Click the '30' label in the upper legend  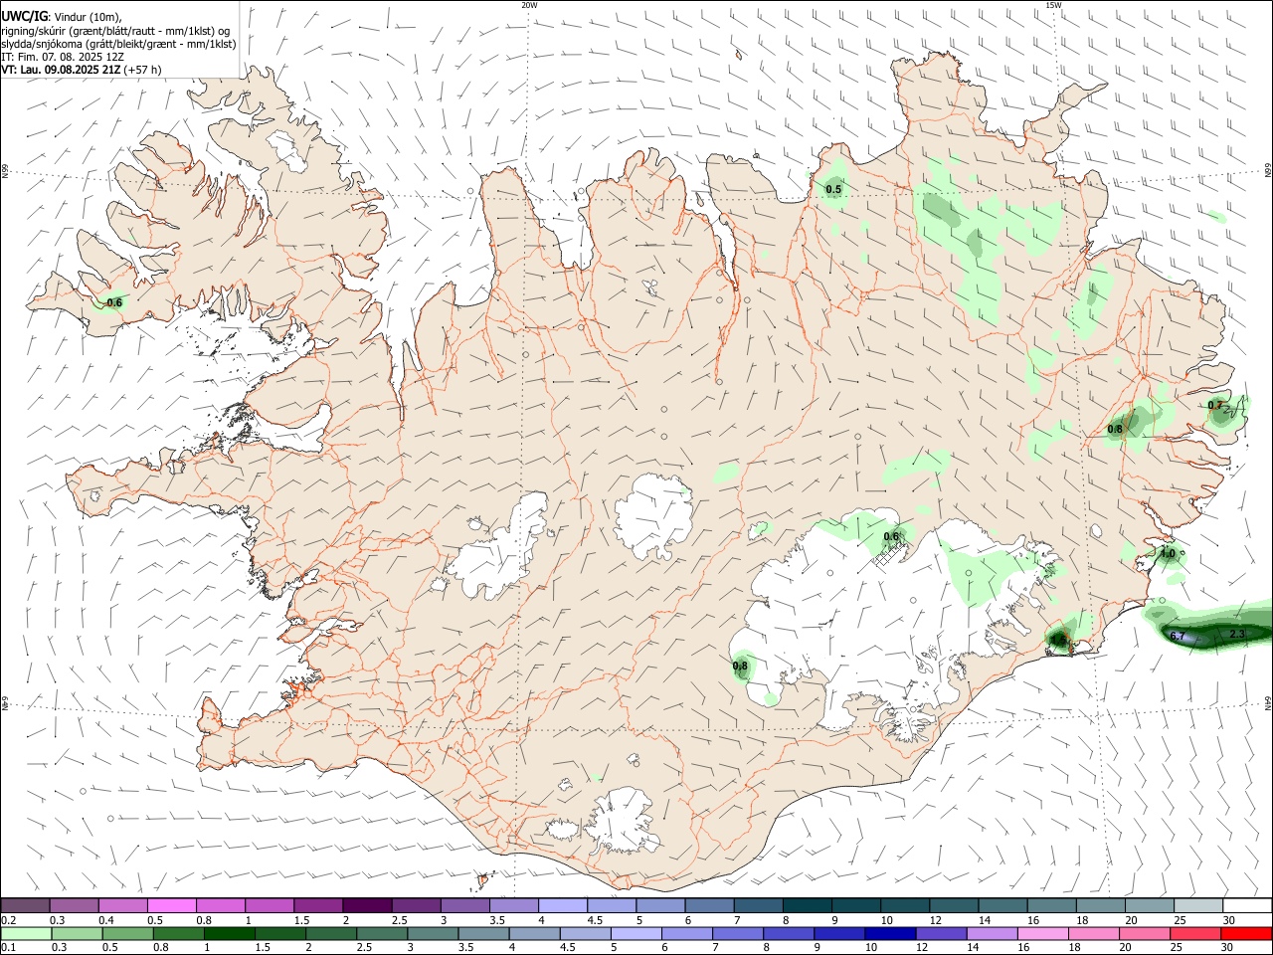click(1229, 920)
